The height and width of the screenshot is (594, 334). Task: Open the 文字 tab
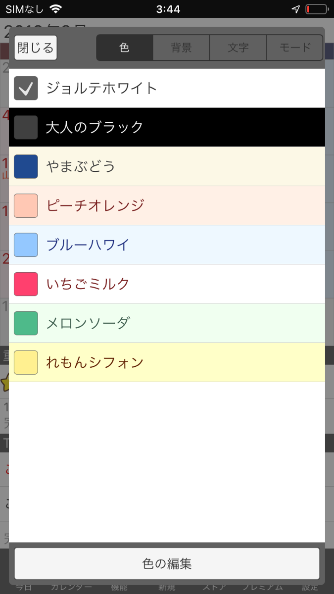click(238, 48)
